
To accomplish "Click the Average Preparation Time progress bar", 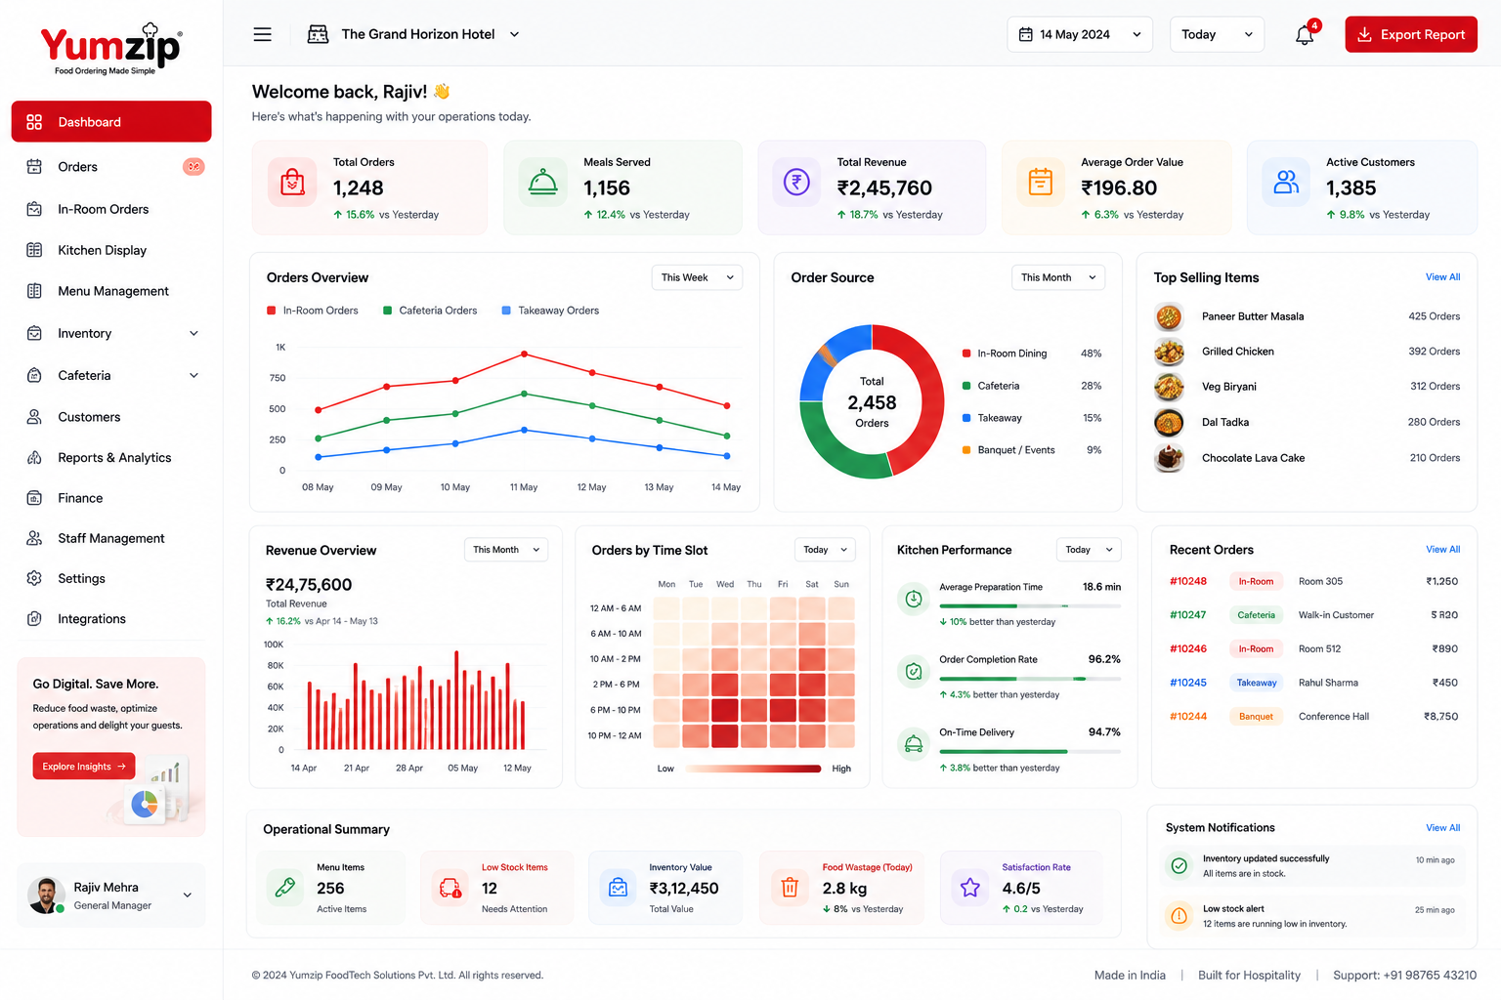I will (1030, 606).
